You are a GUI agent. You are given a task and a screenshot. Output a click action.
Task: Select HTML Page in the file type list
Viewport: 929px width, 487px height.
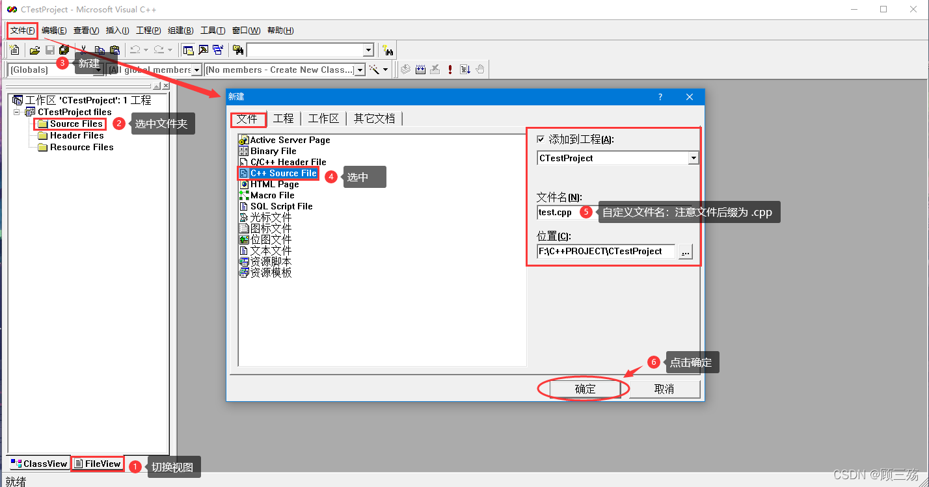(x=275, y=184)
